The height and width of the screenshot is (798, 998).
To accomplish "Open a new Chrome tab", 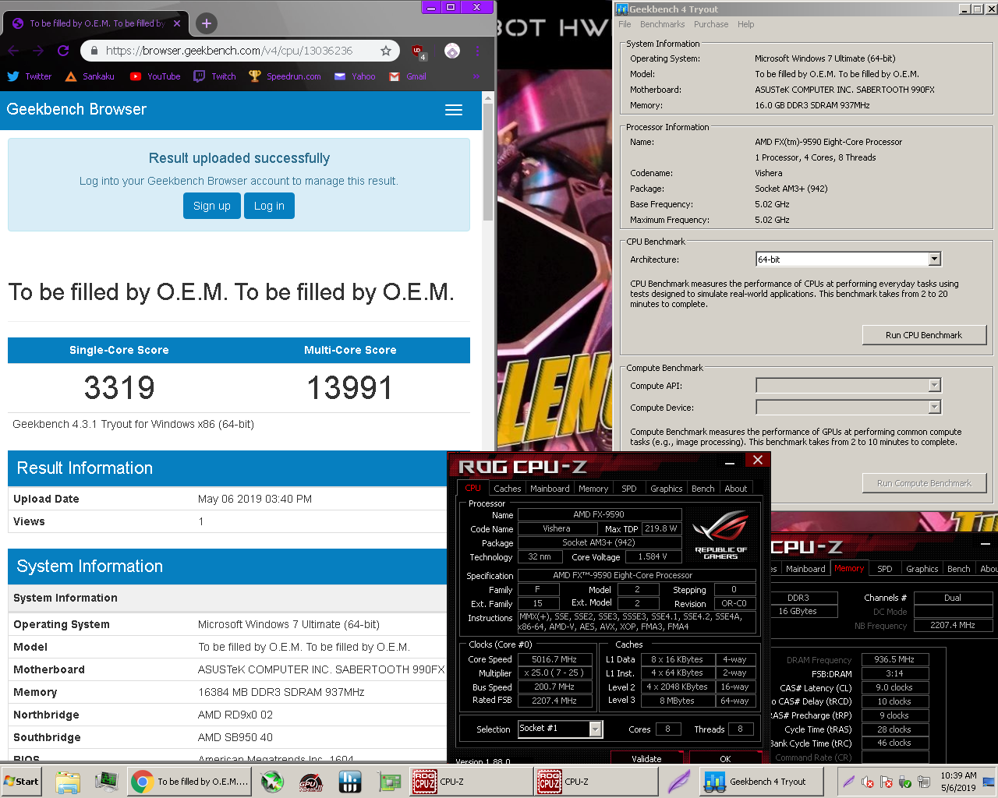I will pos(206,23).
